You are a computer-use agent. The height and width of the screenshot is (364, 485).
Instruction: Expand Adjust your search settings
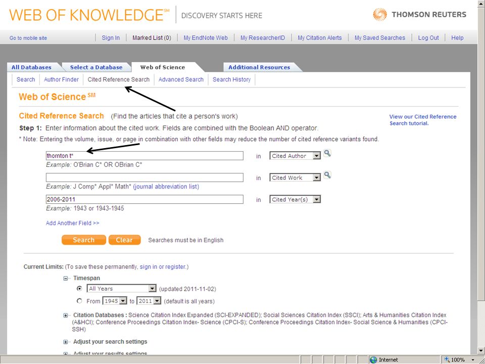(x=66, y=342)
